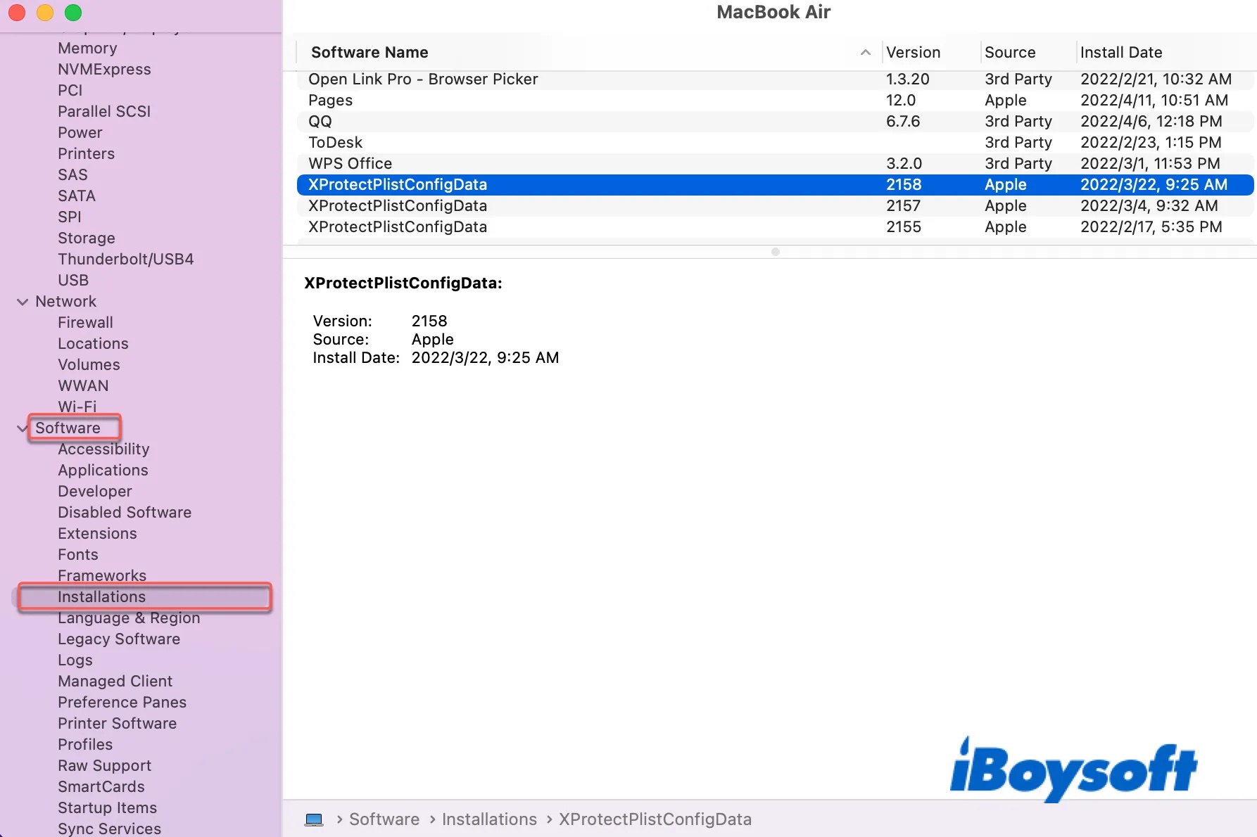Open the Printers section
Screen dimensions: 1257x837
pos(86,154)
